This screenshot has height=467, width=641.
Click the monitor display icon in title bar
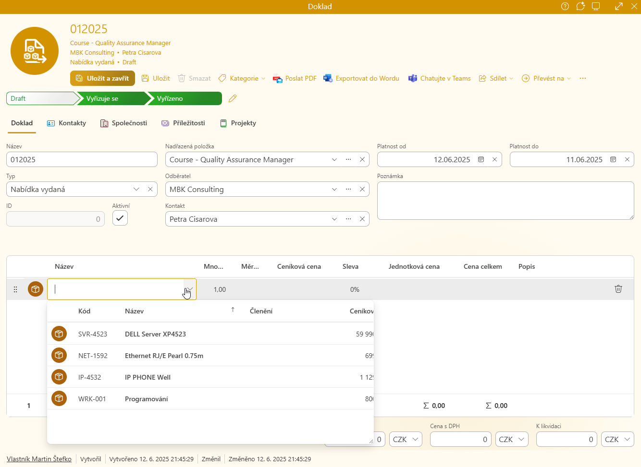click(596, 6)
